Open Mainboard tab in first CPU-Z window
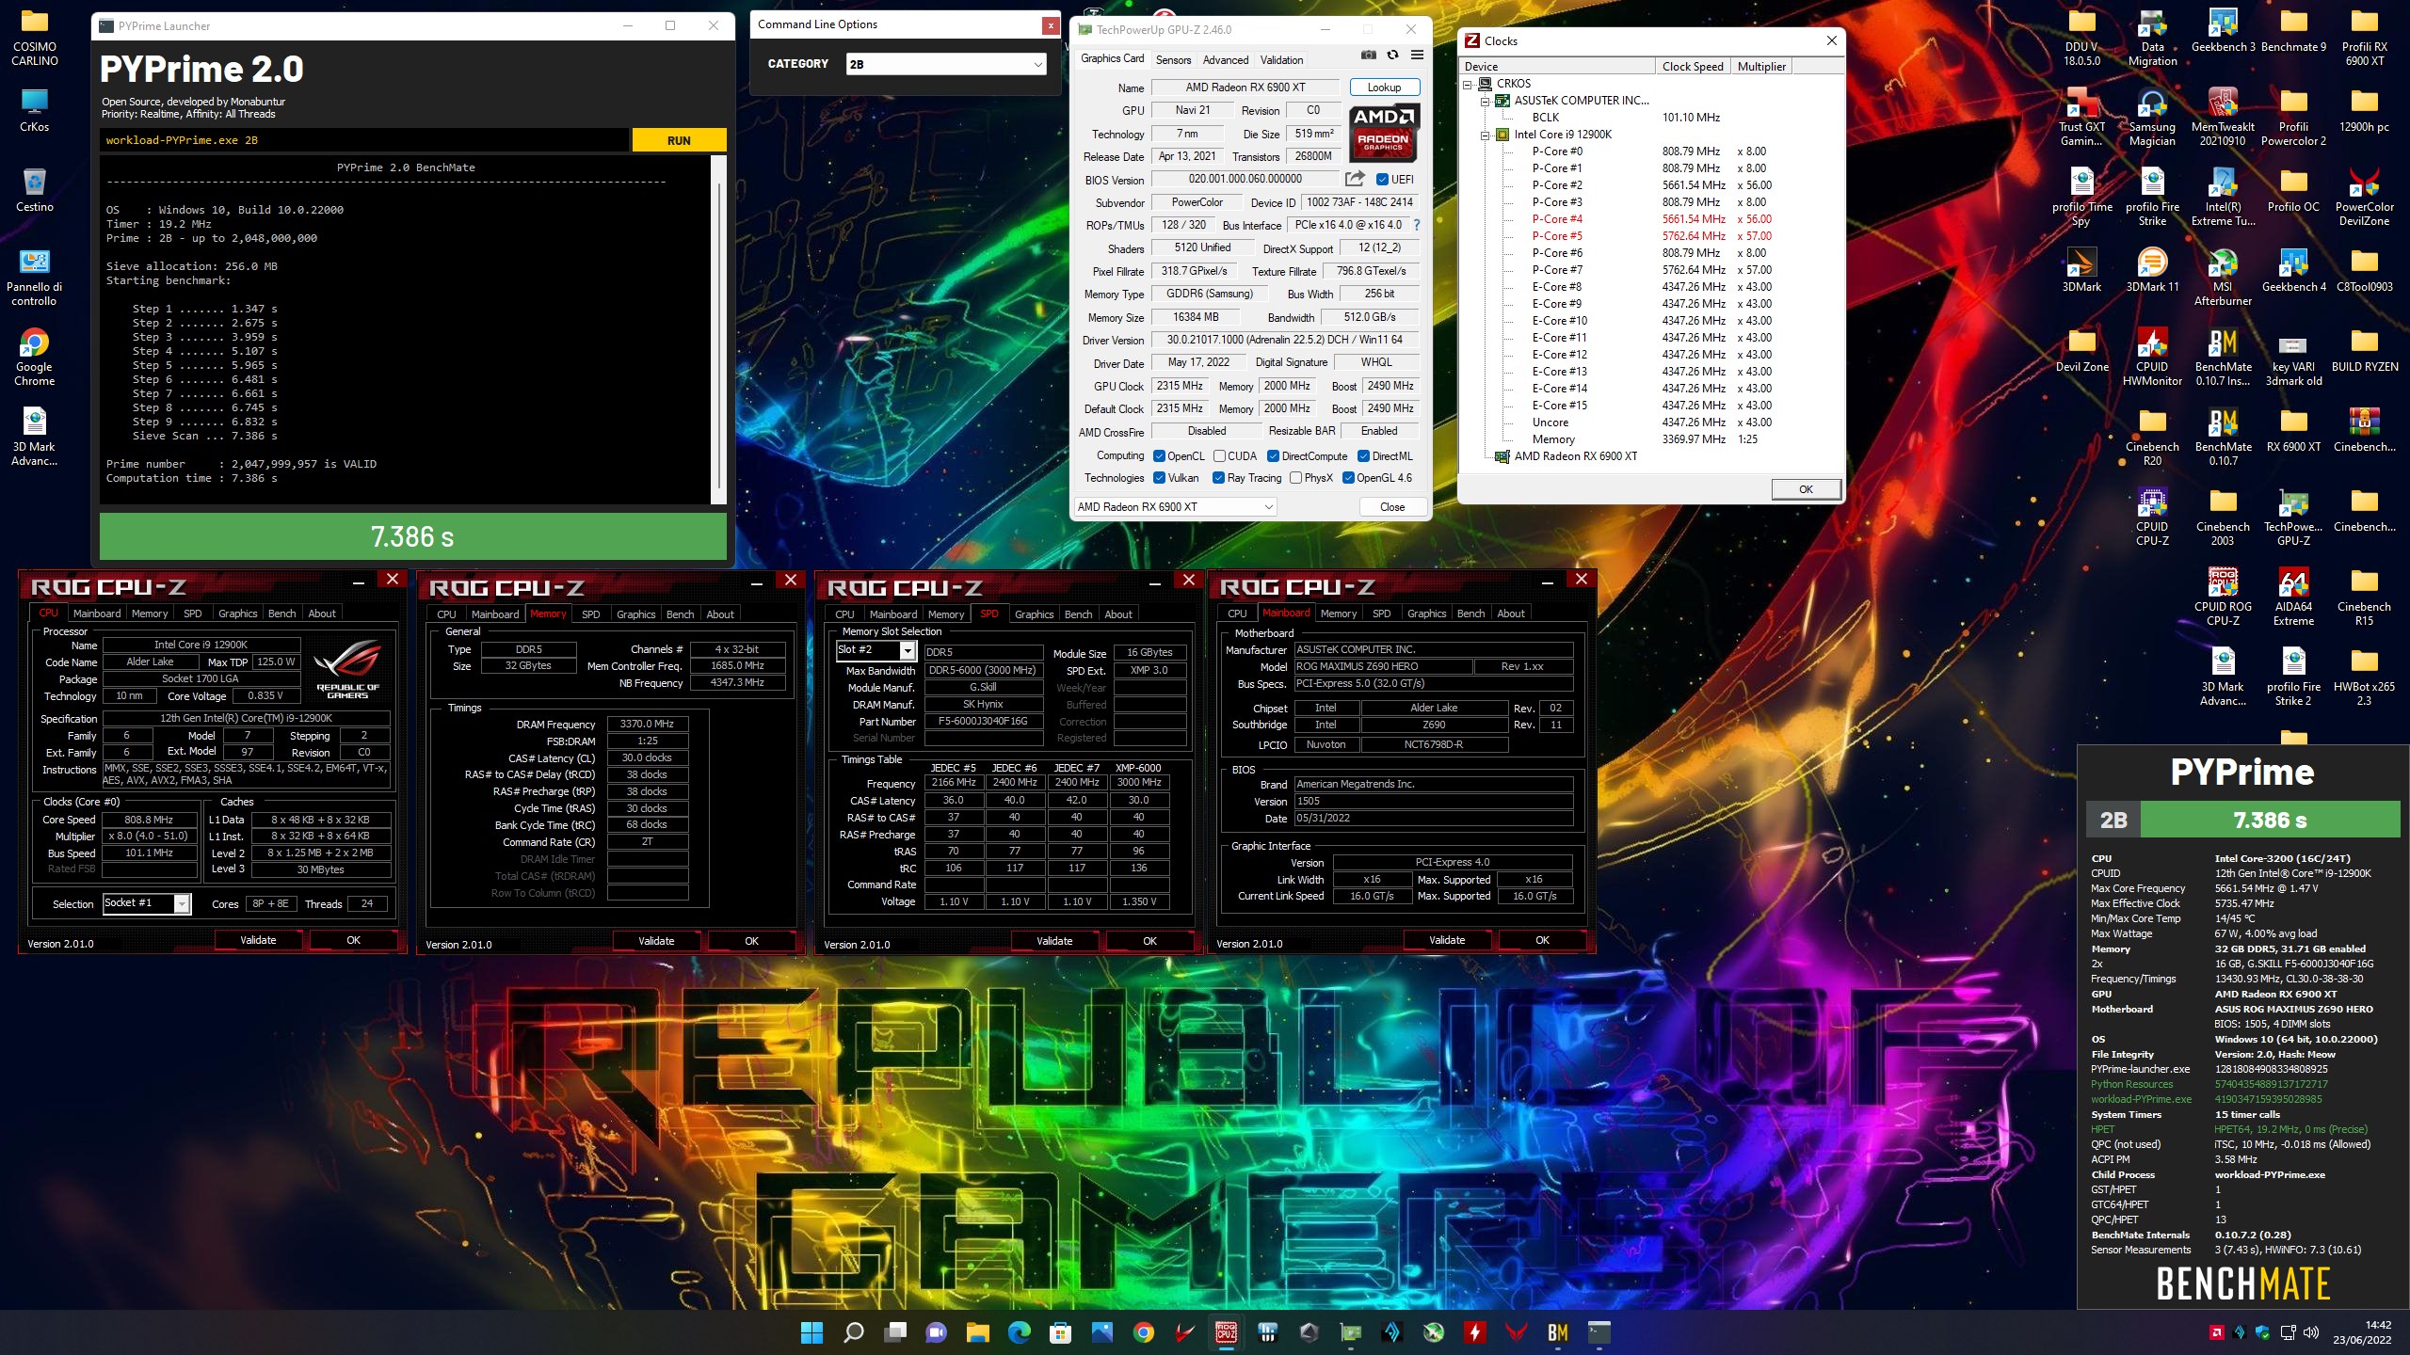This screenshot has width=2410, height=1355. tap(97, 614)
